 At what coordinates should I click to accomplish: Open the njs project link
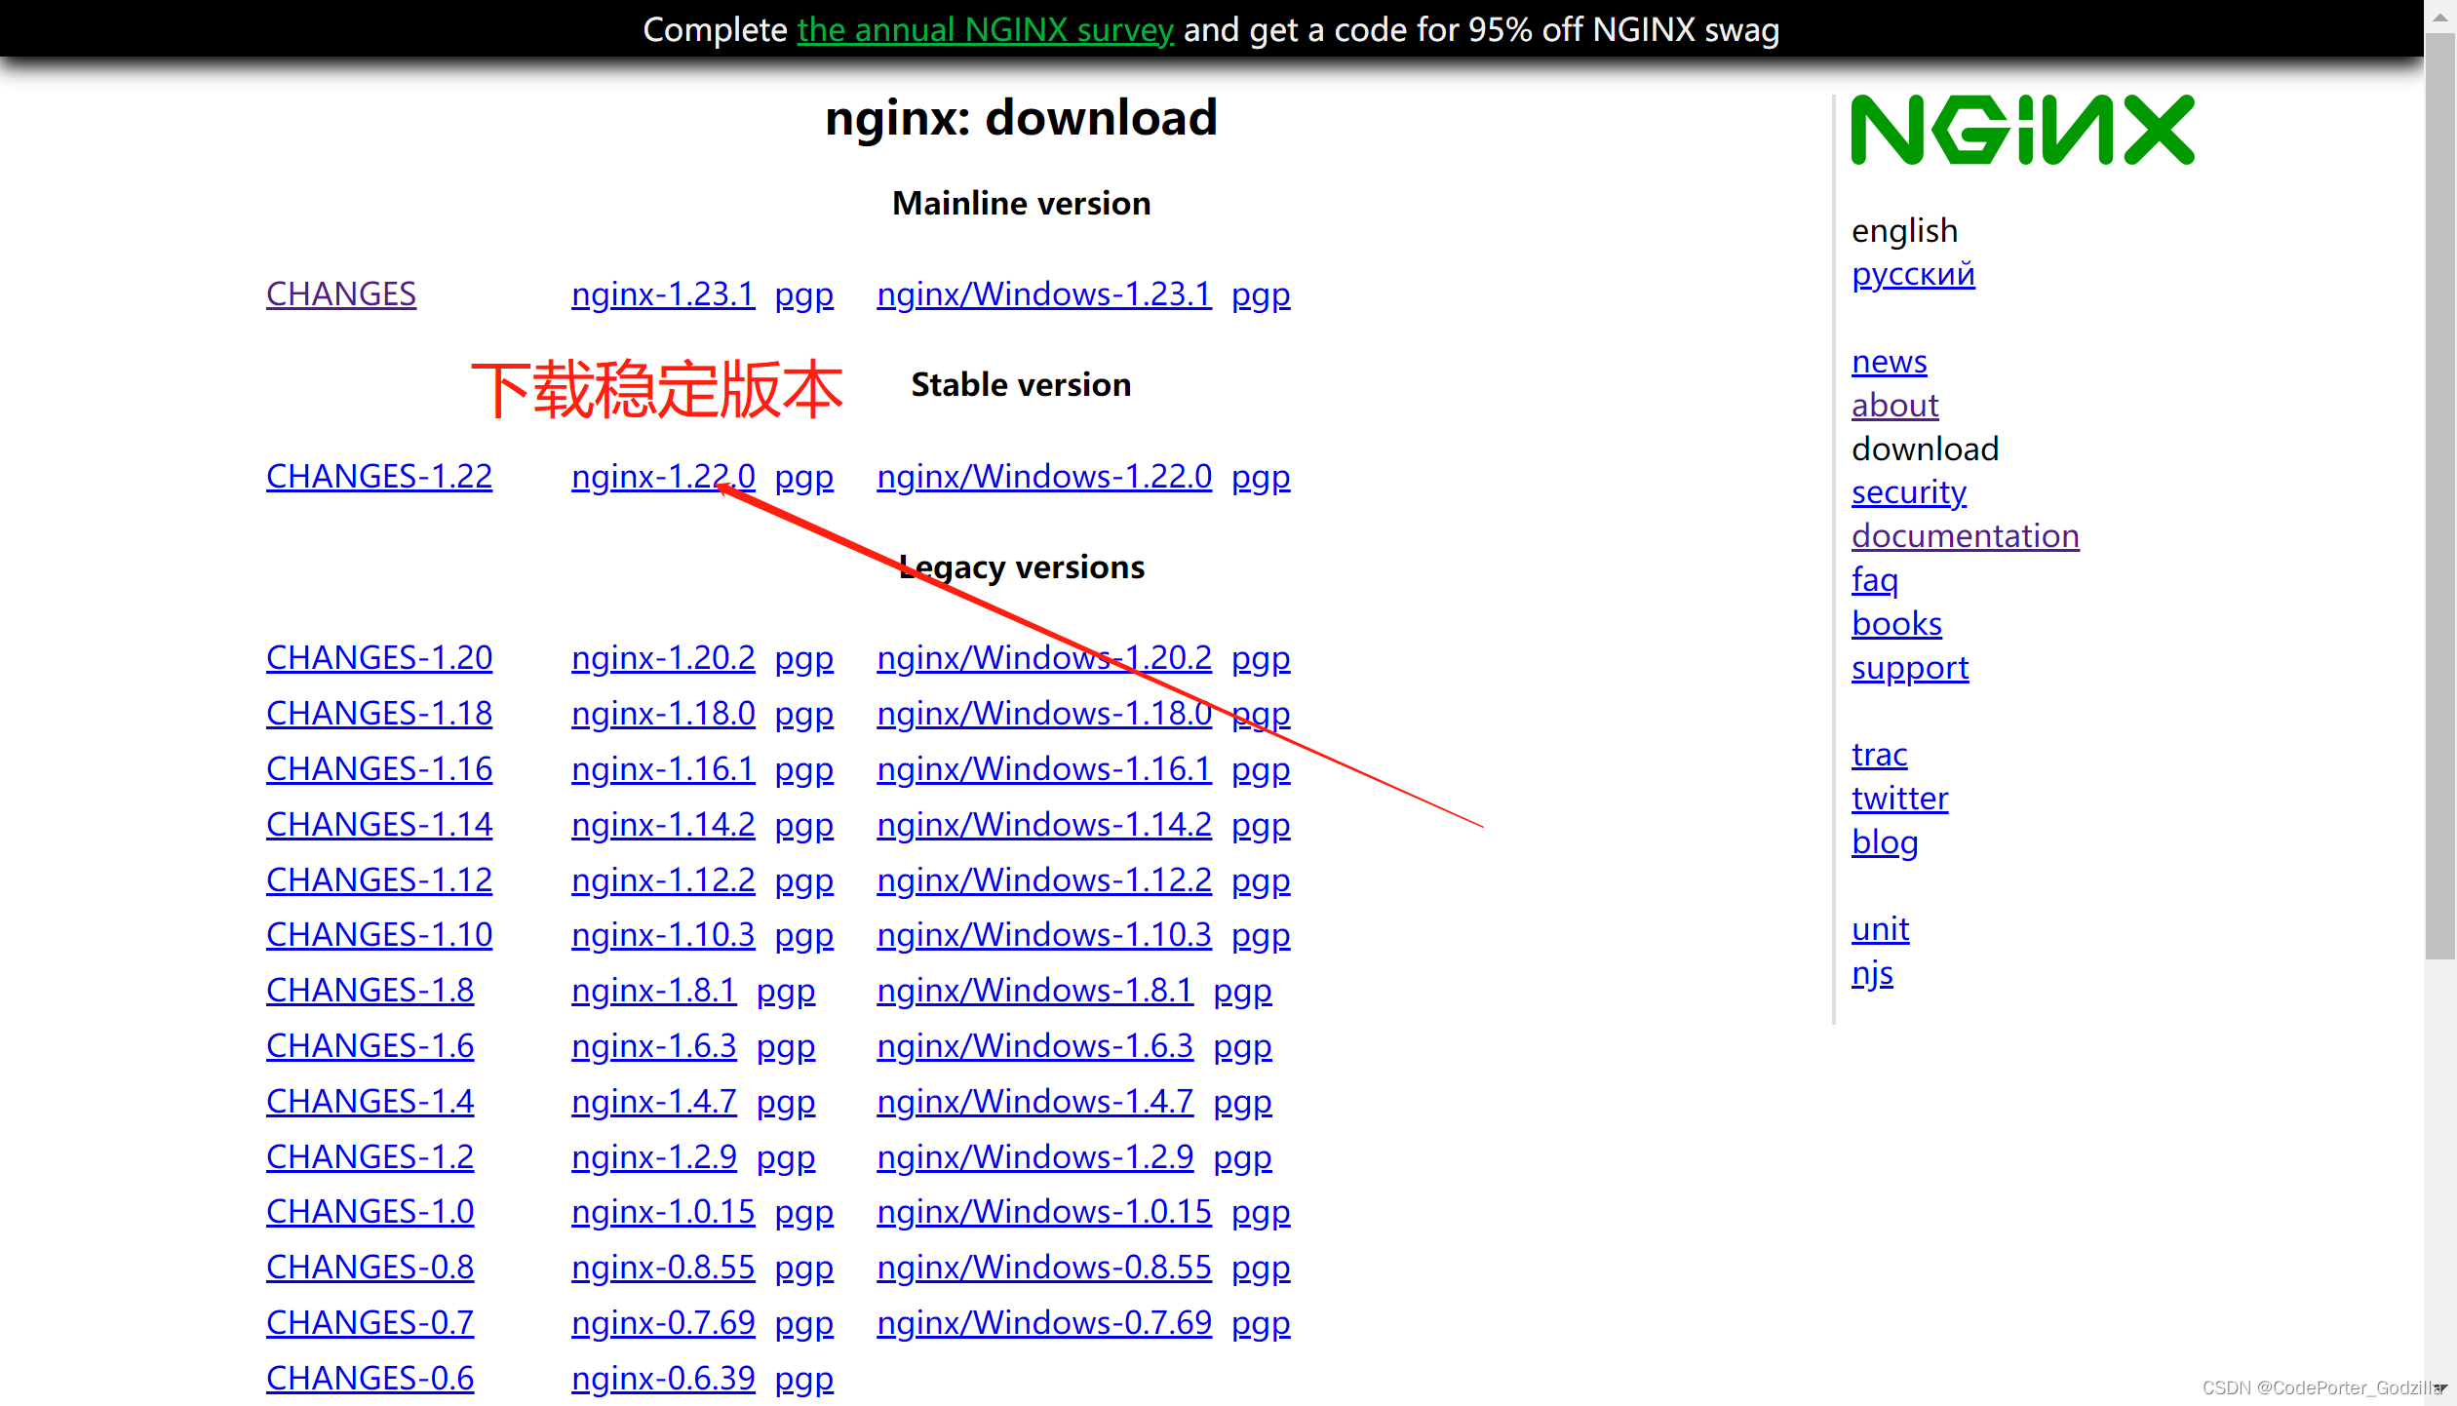pos(1872,973)
